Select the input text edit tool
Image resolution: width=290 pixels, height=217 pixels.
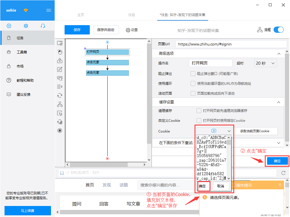coord(60,70)
